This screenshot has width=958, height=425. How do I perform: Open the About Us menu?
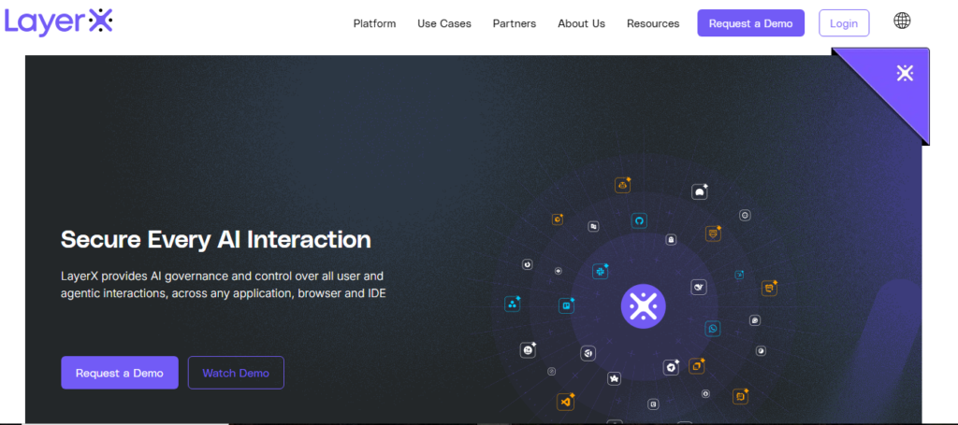click(x=581, y=23)
